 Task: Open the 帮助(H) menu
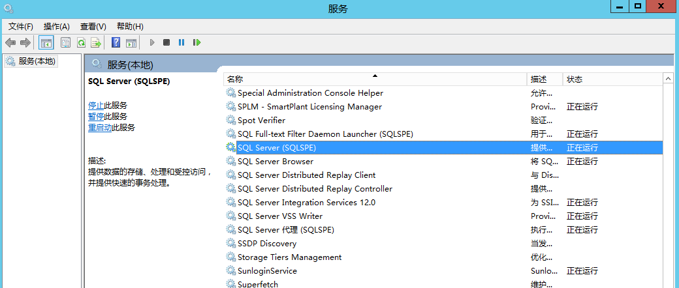click(130, 26)
